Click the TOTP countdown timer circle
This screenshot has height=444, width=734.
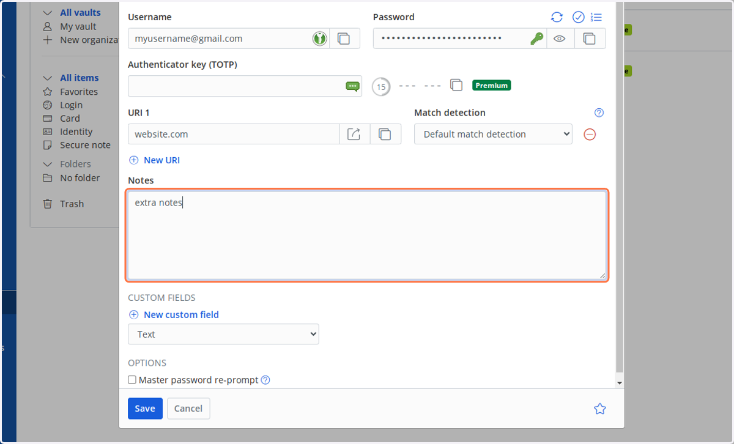tap(381, 87)
